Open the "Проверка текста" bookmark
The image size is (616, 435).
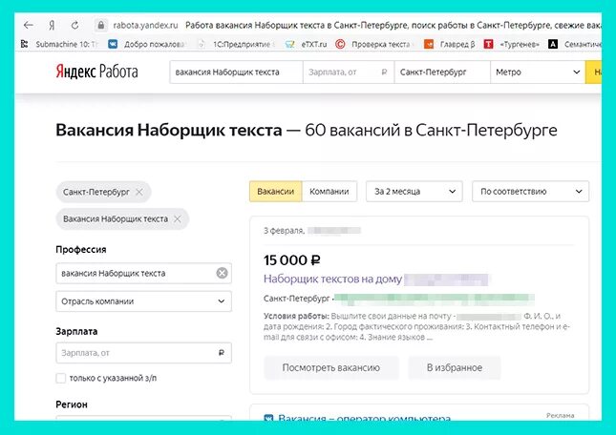point(374,44)
